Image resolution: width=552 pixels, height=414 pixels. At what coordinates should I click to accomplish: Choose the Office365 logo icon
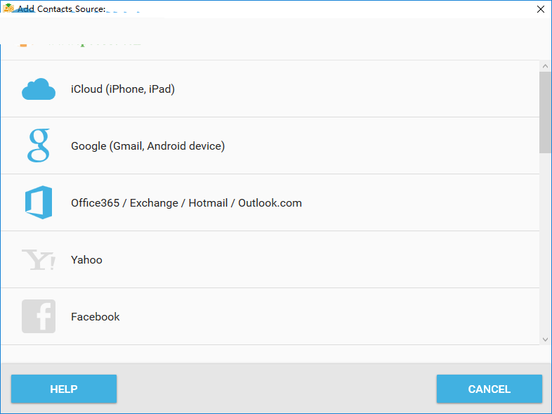click(39, 203)
